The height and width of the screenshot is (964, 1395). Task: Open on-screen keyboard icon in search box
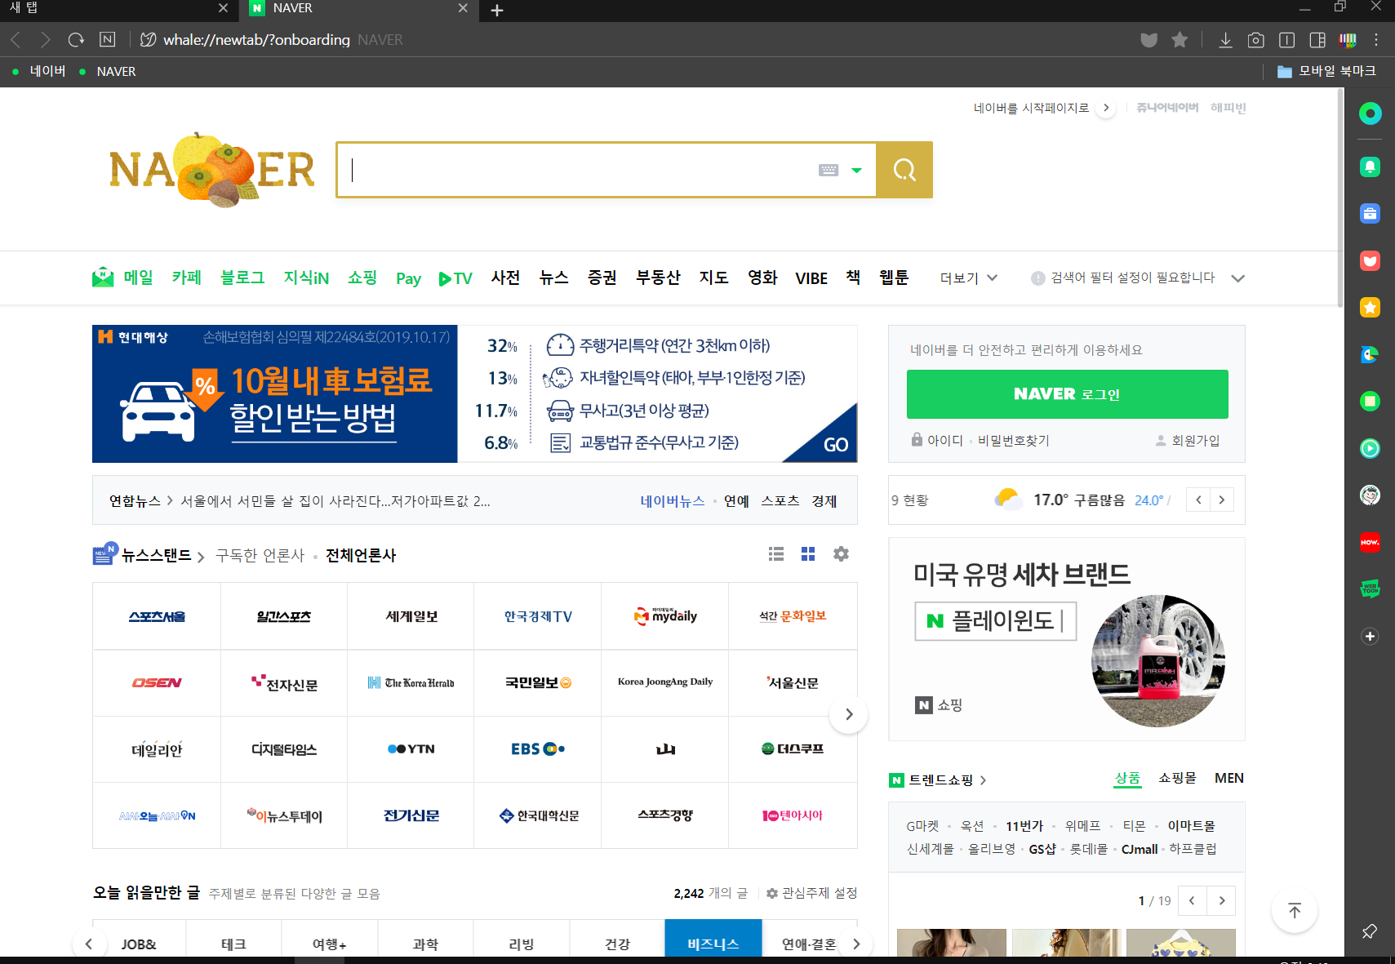[829, 170]
